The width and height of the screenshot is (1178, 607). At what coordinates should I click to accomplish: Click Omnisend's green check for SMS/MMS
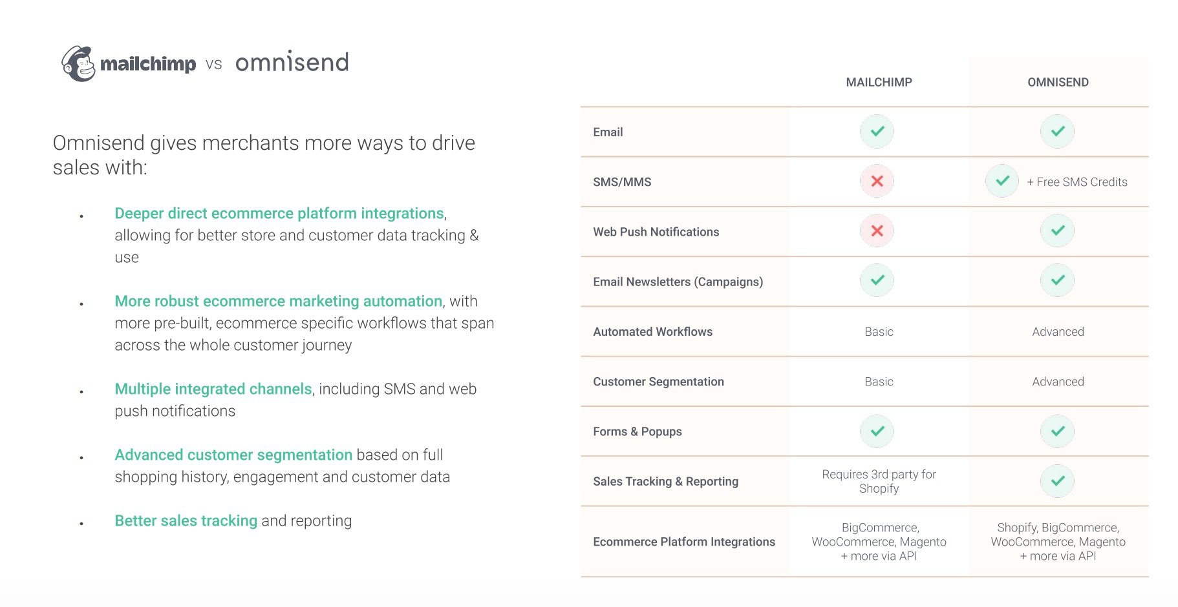click(x=1002, y=181)
